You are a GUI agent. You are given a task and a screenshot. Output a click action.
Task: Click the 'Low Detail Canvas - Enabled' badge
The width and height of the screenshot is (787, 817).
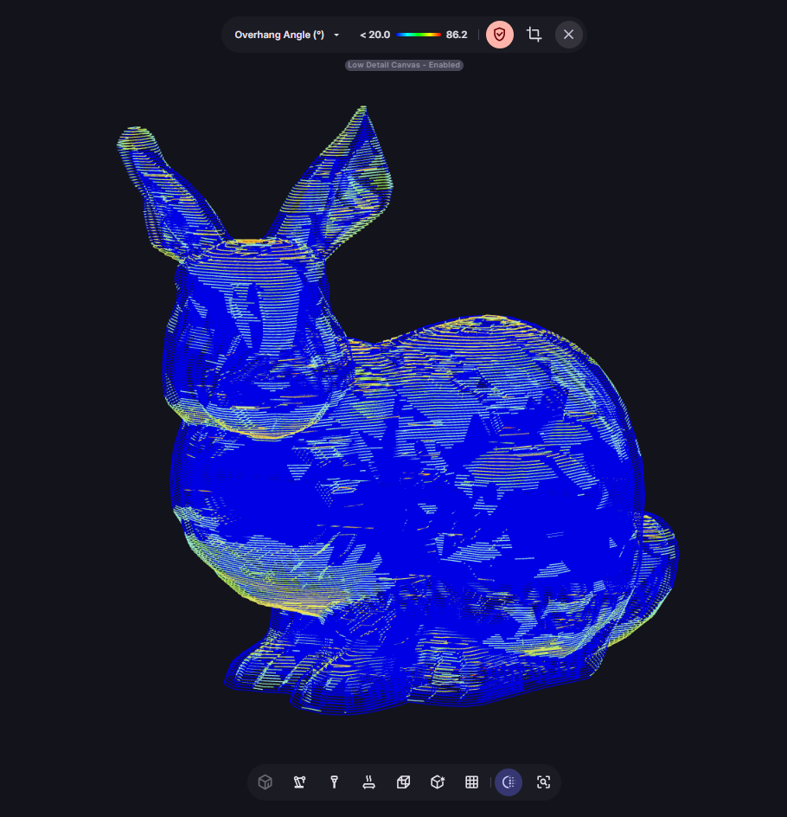tap(404, 65)
